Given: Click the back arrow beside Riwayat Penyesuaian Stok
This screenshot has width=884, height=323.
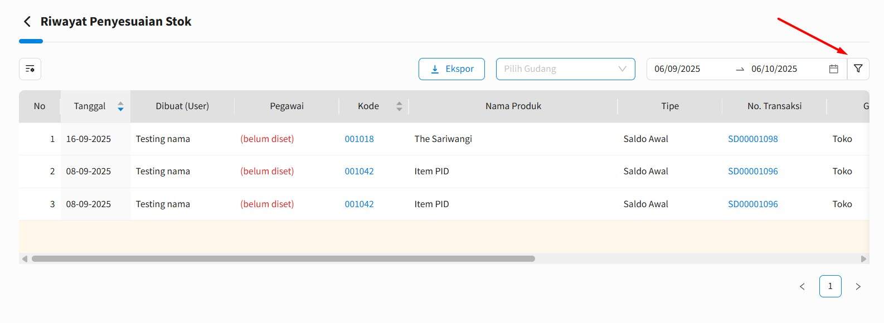Looking at the screenshot, I should pyautogui.click(x=27, y=22).
